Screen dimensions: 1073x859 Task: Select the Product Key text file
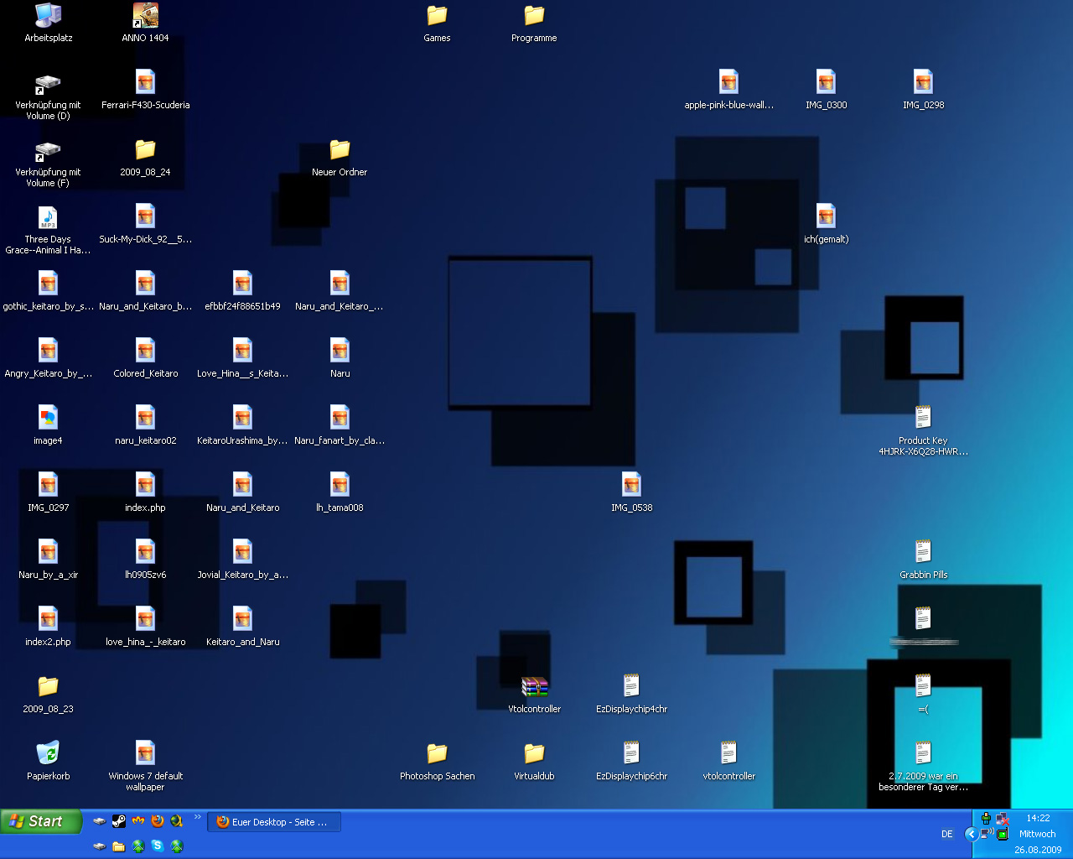[923, 418]
